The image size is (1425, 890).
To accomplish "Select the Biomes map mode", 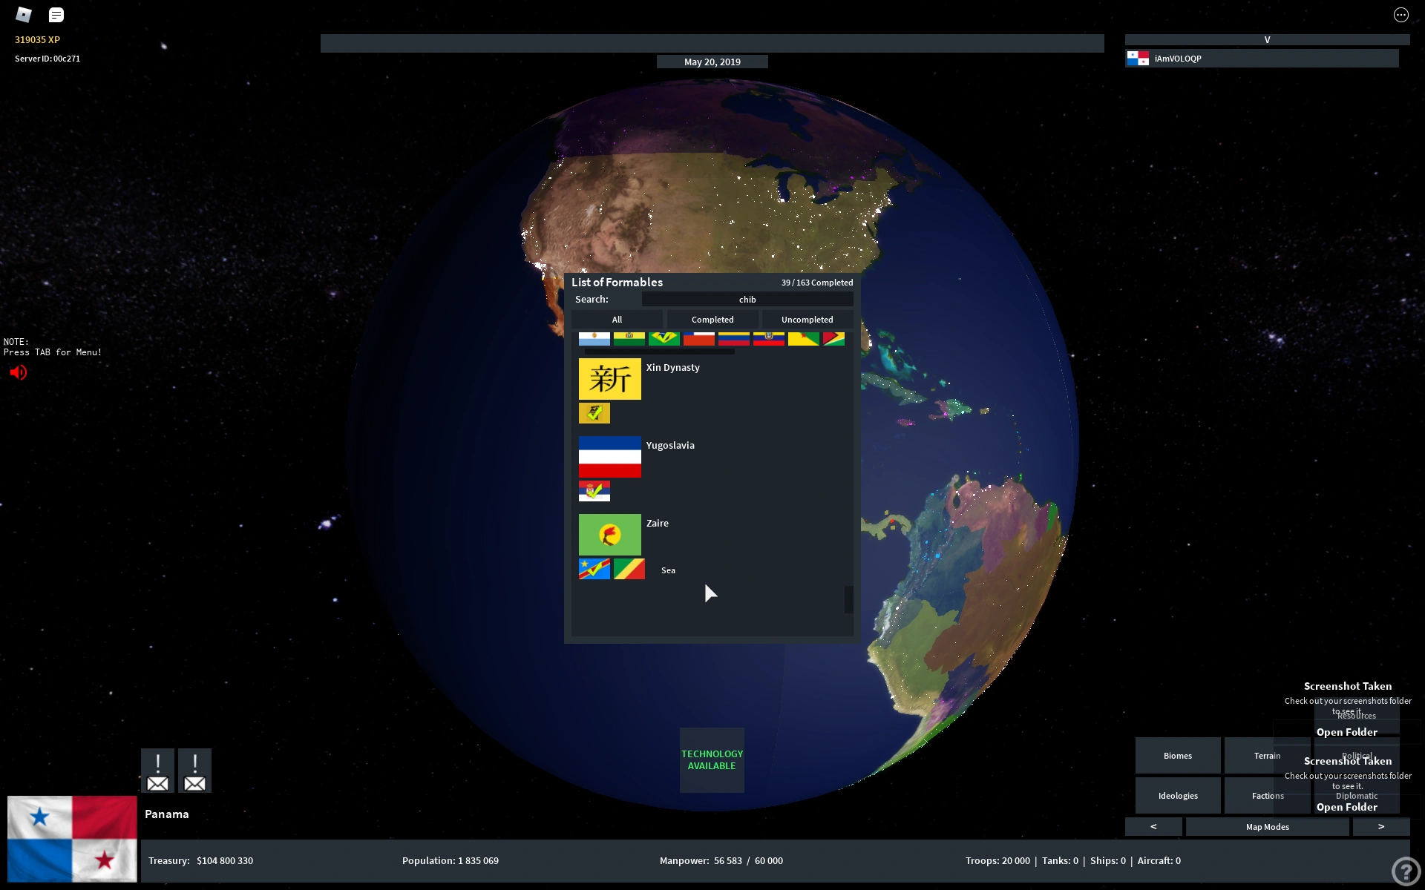I will (x=1178, y=756).
